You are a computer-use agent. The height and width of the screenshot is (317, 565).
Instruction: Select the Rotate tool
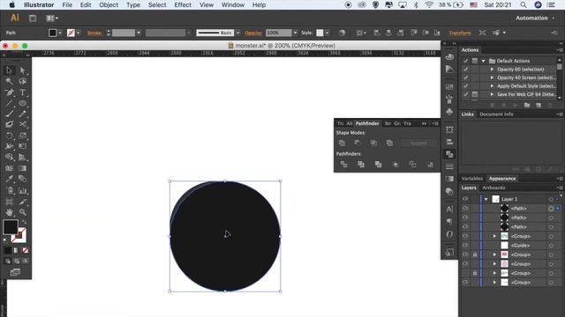pos(9,136)
